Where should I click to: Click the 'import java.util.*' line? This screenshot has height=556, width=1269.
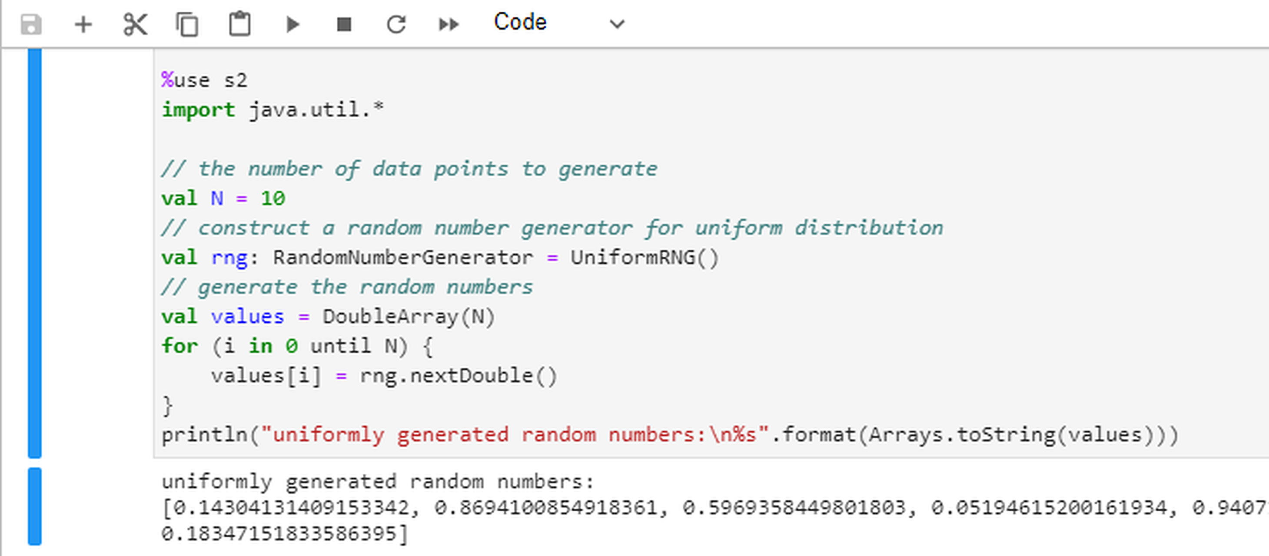click(273, 109)
